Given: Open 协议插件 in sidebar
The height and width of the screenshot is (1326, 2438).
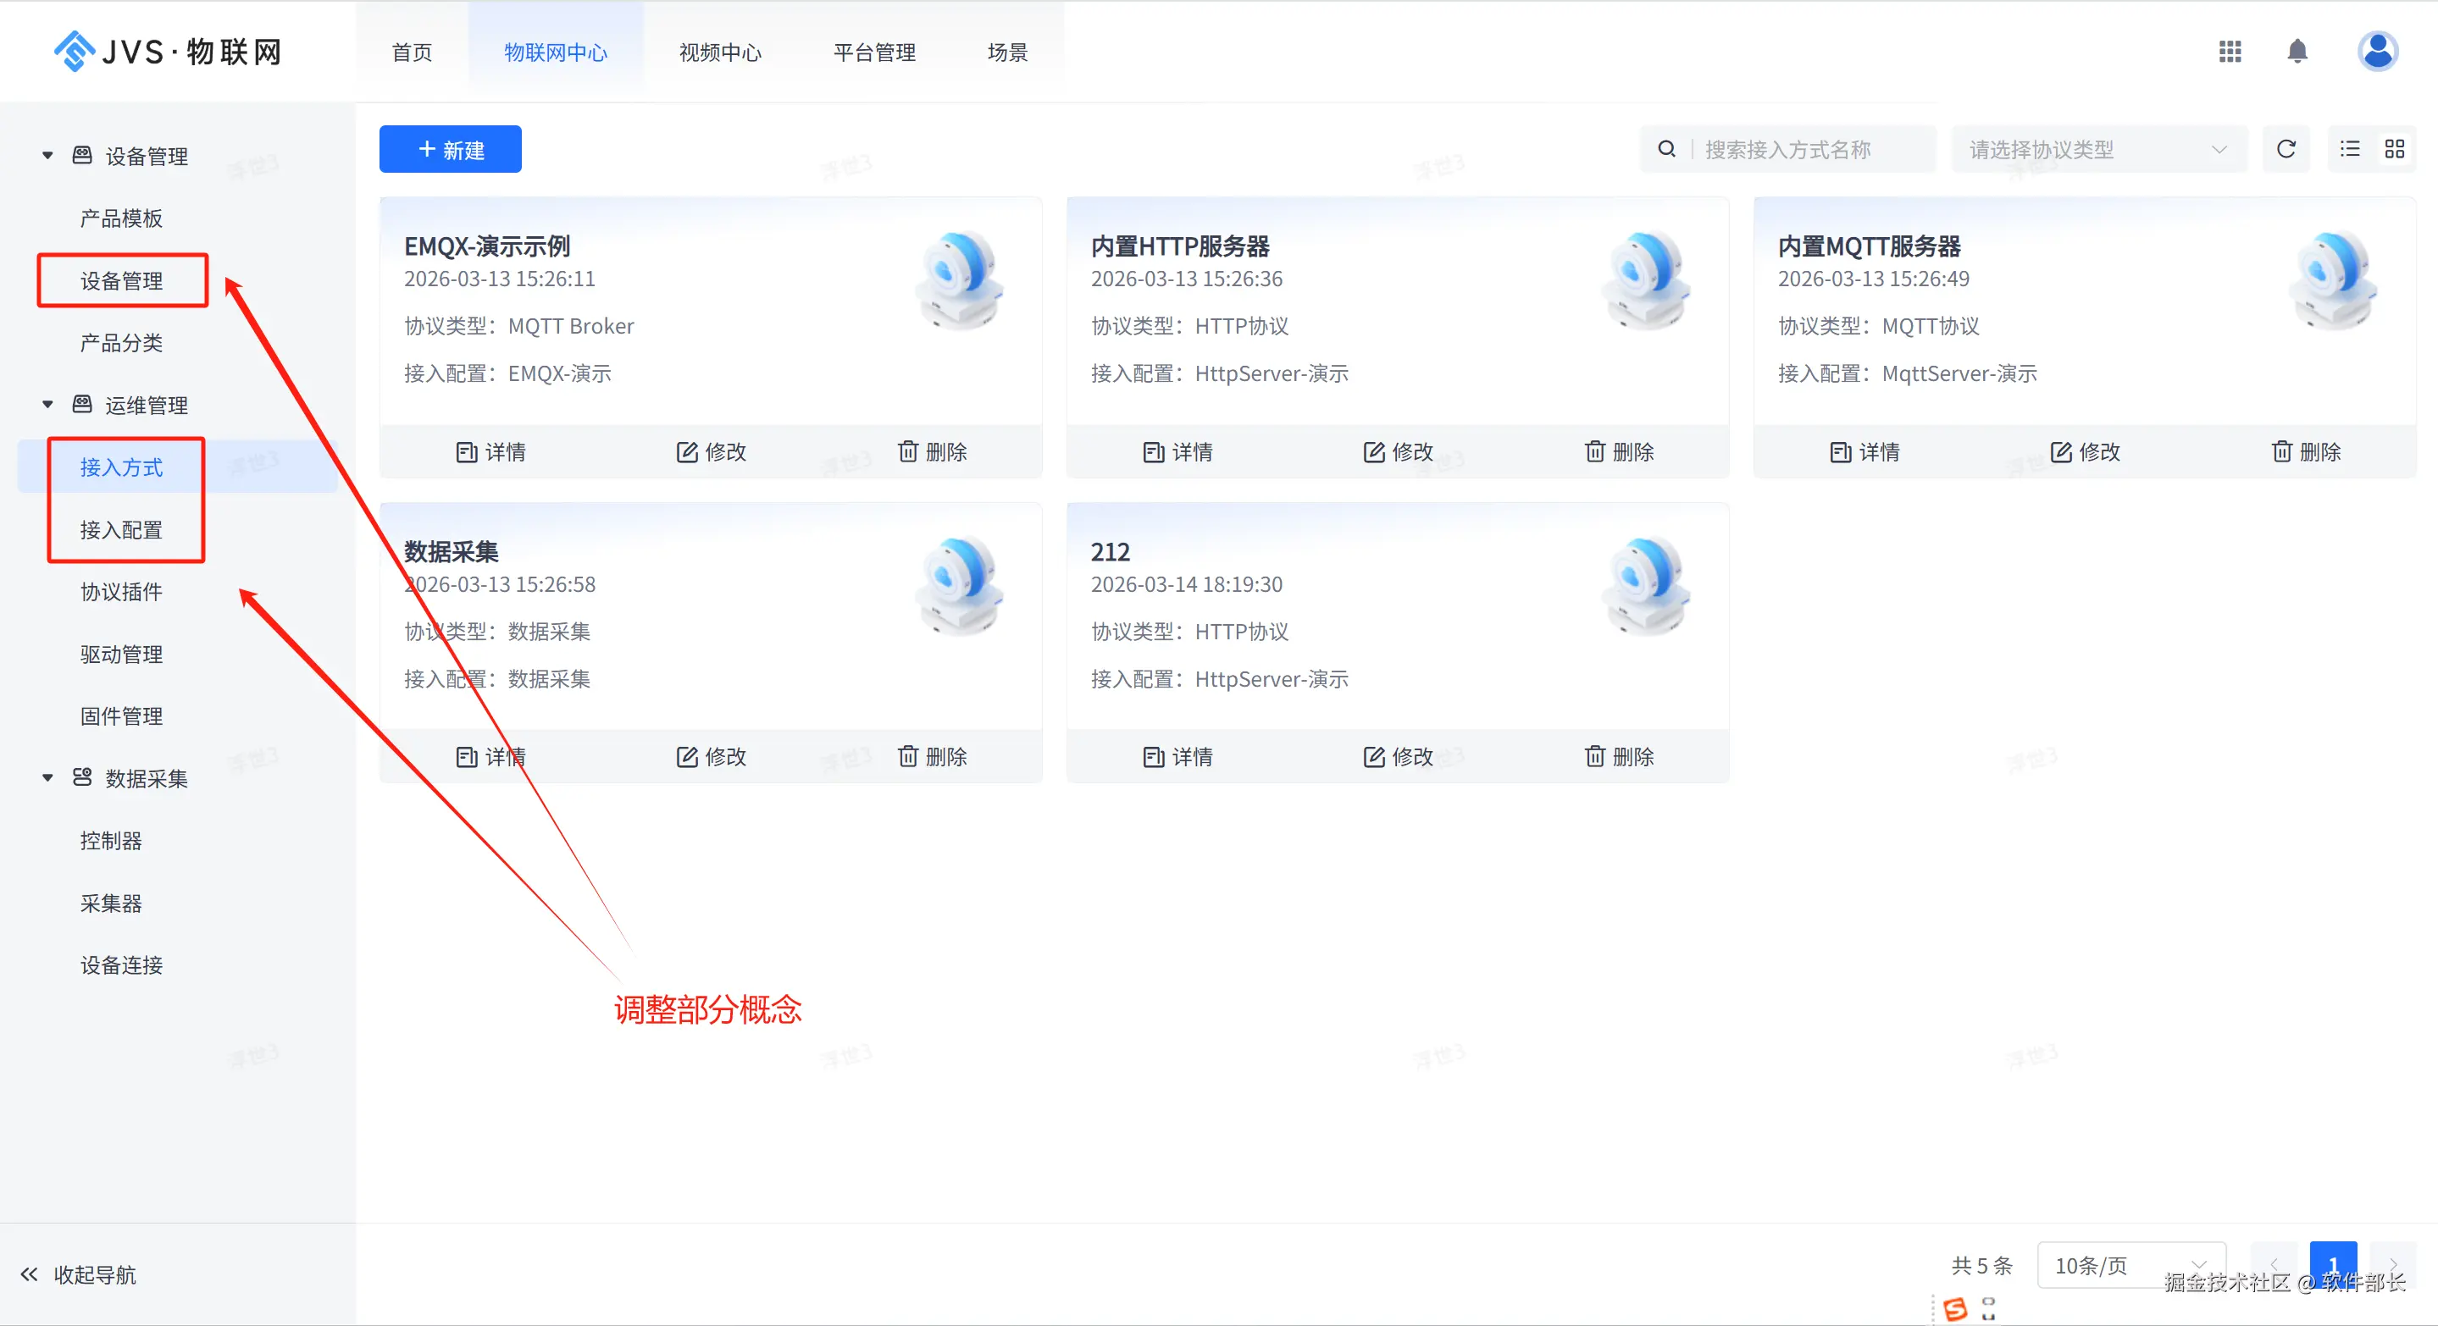Looking at the screenshot, I should click(121, 592).
